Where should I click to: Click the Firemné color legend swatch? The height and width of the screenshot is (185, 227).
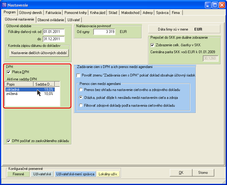[x=18, y=174]
